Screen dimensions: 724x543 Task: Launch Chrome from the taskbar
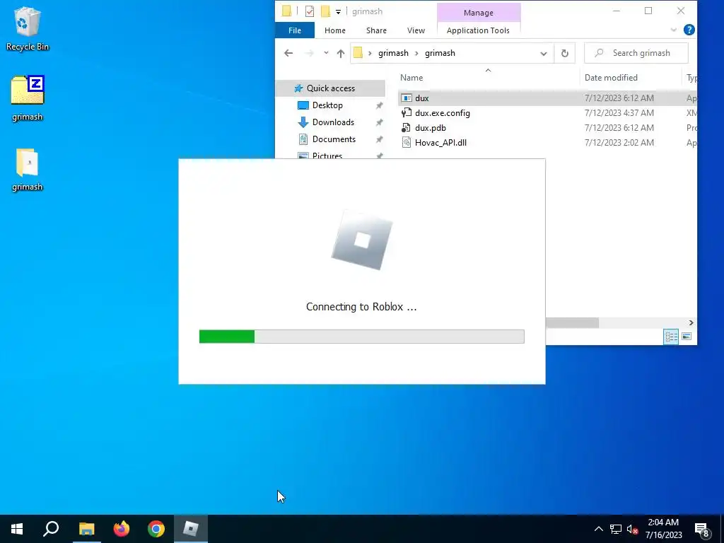pyautogui.click(x=156, y=529)
